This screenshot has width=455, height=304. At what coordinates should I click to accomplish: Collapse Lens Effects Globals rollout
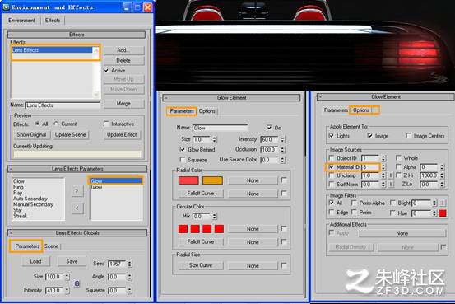(x=77, y=233)
